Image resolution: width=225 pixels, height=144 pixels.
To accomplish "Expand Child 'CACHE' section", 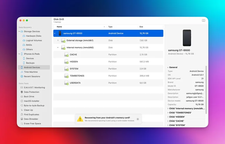I will tap(168, 121).
